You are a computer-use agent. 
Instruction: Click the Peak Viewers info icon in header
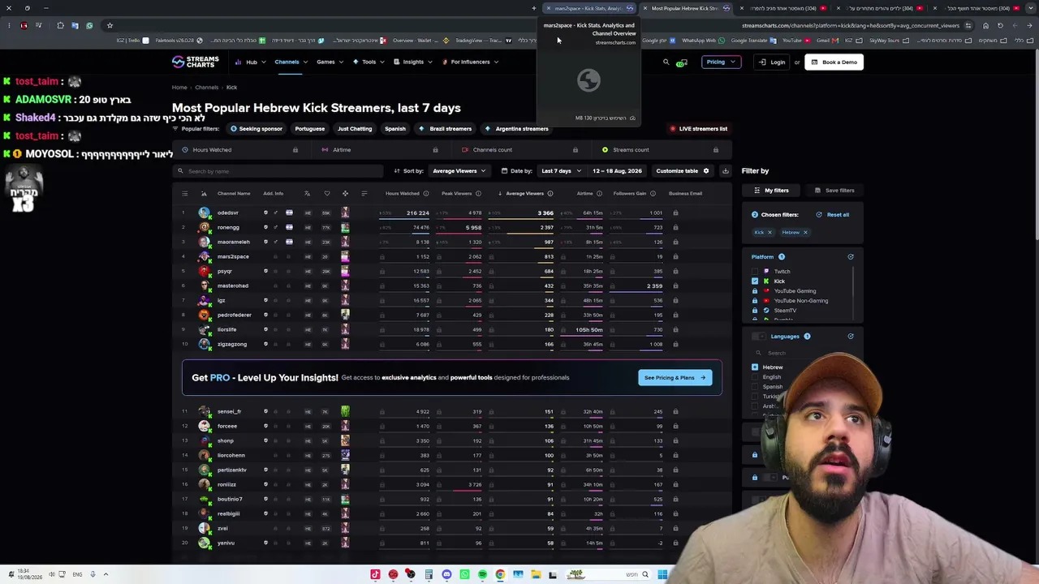tap(478, 193)
